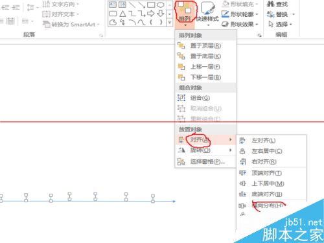Open the 查找 (Find) tool
Image resolution: width=324 pixels, height=243 pixels.
pyautogui.click(x=277, y=4)
